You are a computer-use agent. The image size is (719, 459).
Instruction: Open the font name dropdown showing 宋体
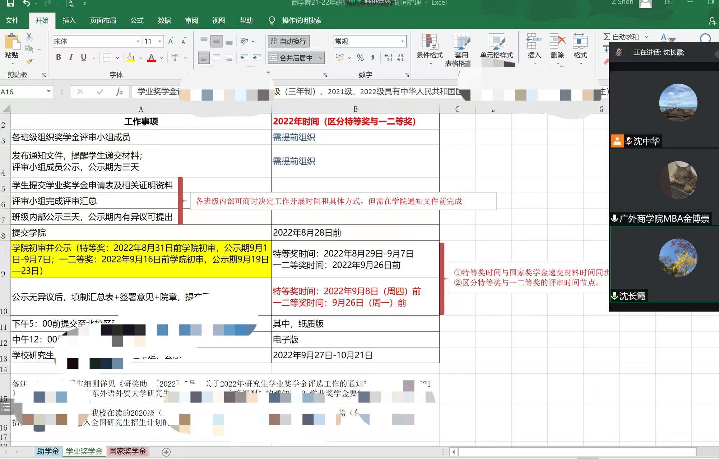(x=138, y=41)
